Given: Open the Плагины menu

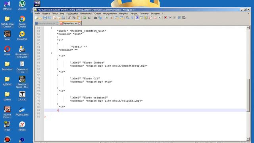Looking at the screenshot, I should (144, 14).
